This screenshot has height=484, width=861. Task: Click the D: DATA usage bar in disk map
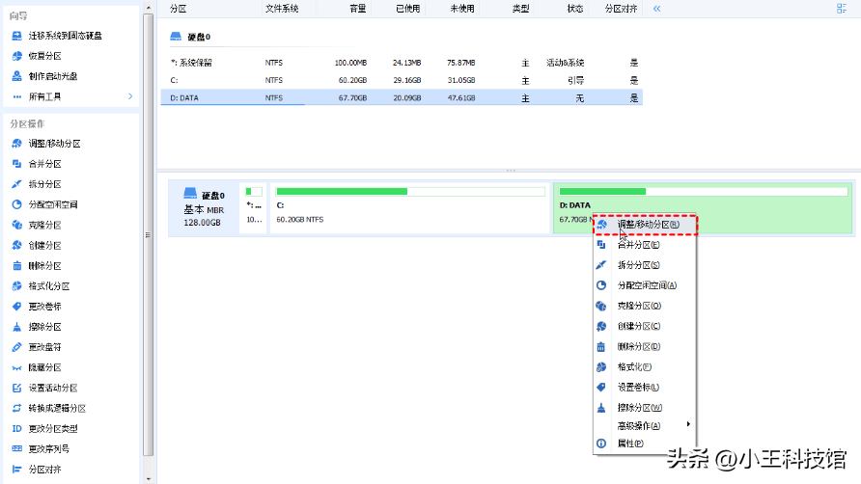pyautogui.click(x=704, y=192)
